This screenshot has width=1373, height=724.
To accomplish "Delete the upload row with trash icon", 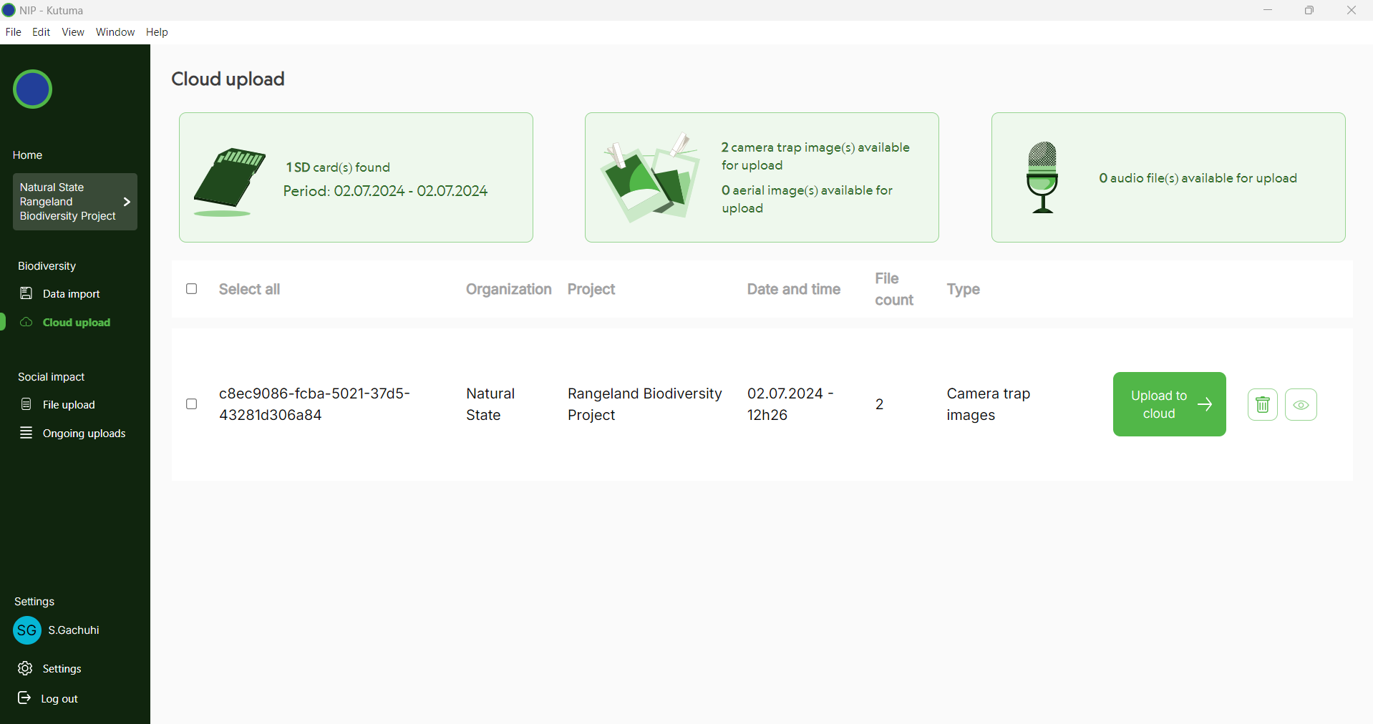I will point(1263,405).
